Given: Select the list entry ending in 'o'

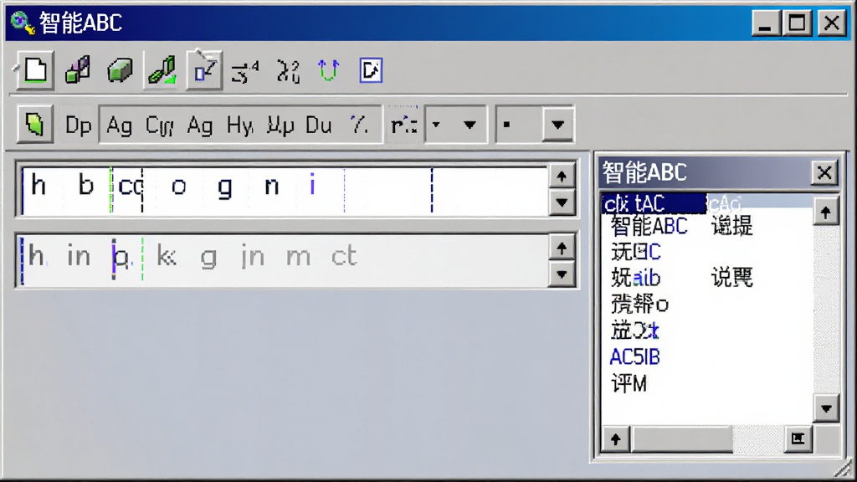Looking at the screenshot, I should click(639, 304).
